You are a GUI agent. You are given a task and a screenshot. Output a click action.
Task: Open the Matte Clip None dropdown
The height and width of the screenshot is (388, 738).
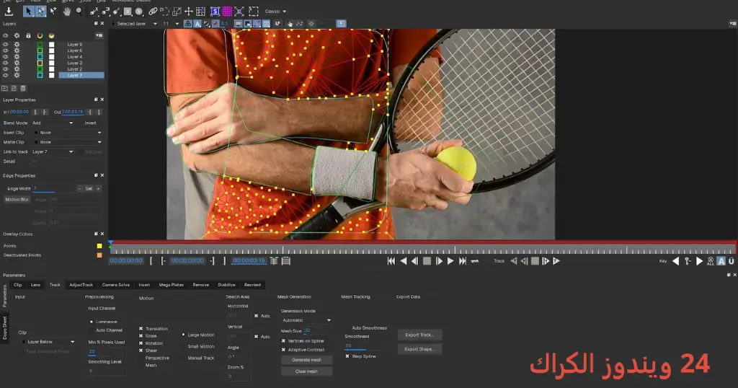tap(68, 142)
